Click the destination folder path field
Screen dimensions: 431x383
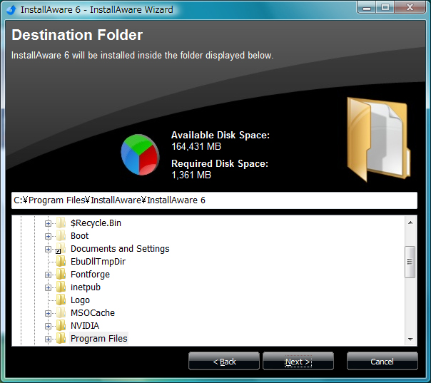pyautogui.click(x=214, y=200)
